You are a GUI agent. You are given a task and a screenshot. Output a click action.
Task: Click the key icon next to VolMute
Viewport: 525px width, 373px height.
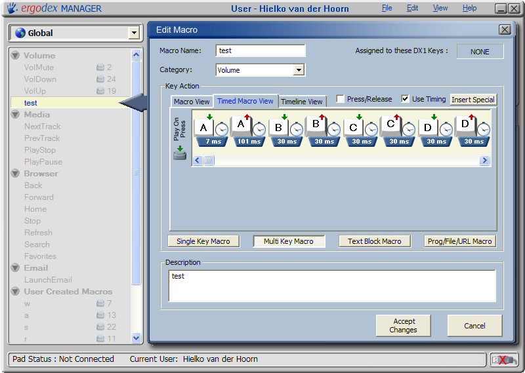(100, 68)
